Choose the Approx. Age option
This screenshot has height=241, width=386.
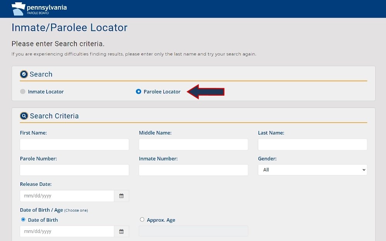pyautogui.click(x=142, y=219)
